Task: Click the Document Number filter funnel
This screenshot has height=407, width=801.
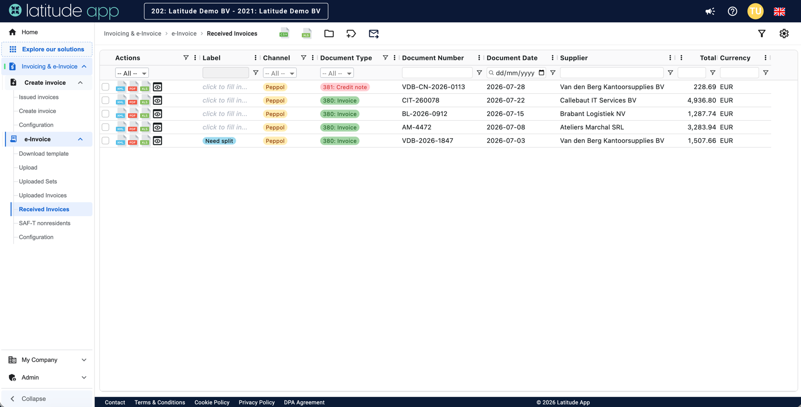Action: 479,73
